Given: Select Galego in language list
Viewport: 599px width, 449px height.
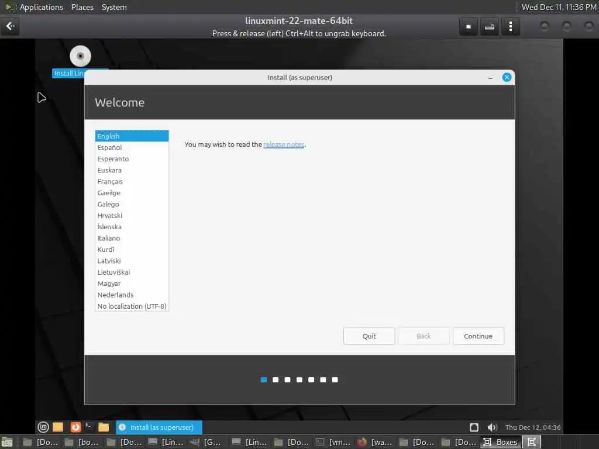Looking at the screenshot, I should tap(132, 204).
